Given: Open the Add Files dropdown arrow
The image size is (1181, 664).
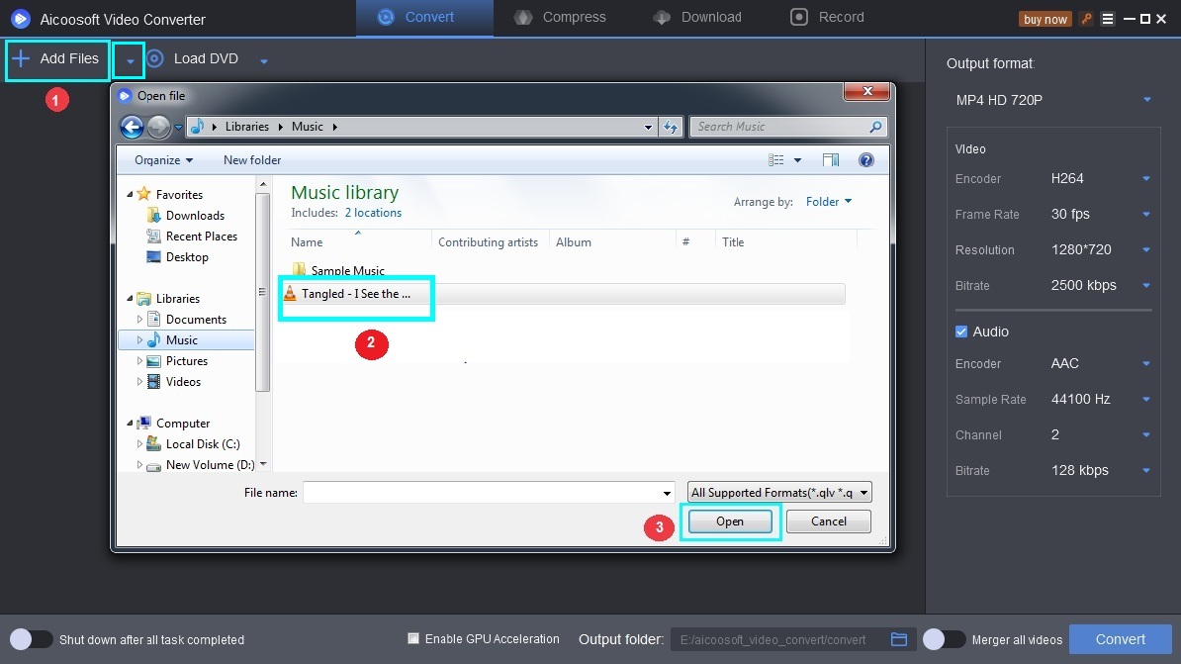Looking at the screenshot, I should point(130,61).
